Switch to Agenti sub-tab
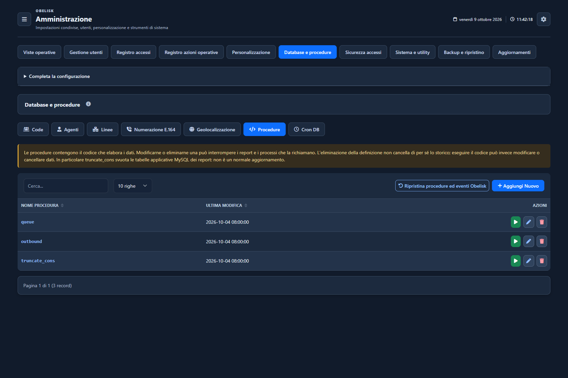The width and height of the screenshot is (568, 378). point(68,129)
